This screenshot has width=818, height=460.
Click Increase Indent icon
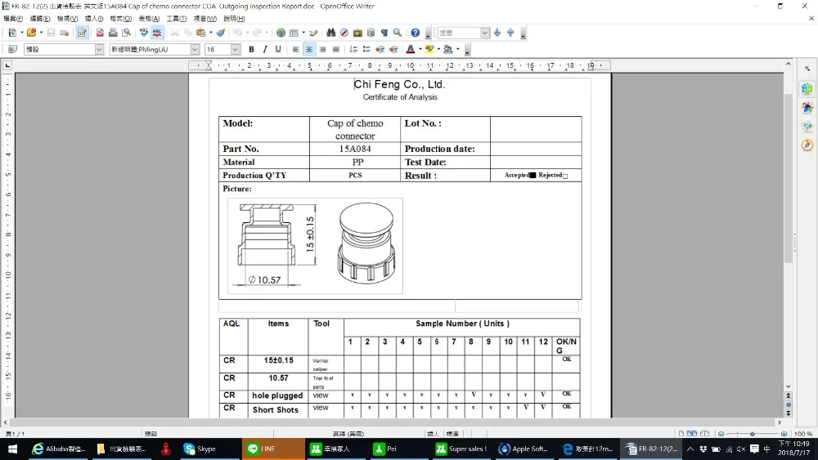tap(393, 50)
